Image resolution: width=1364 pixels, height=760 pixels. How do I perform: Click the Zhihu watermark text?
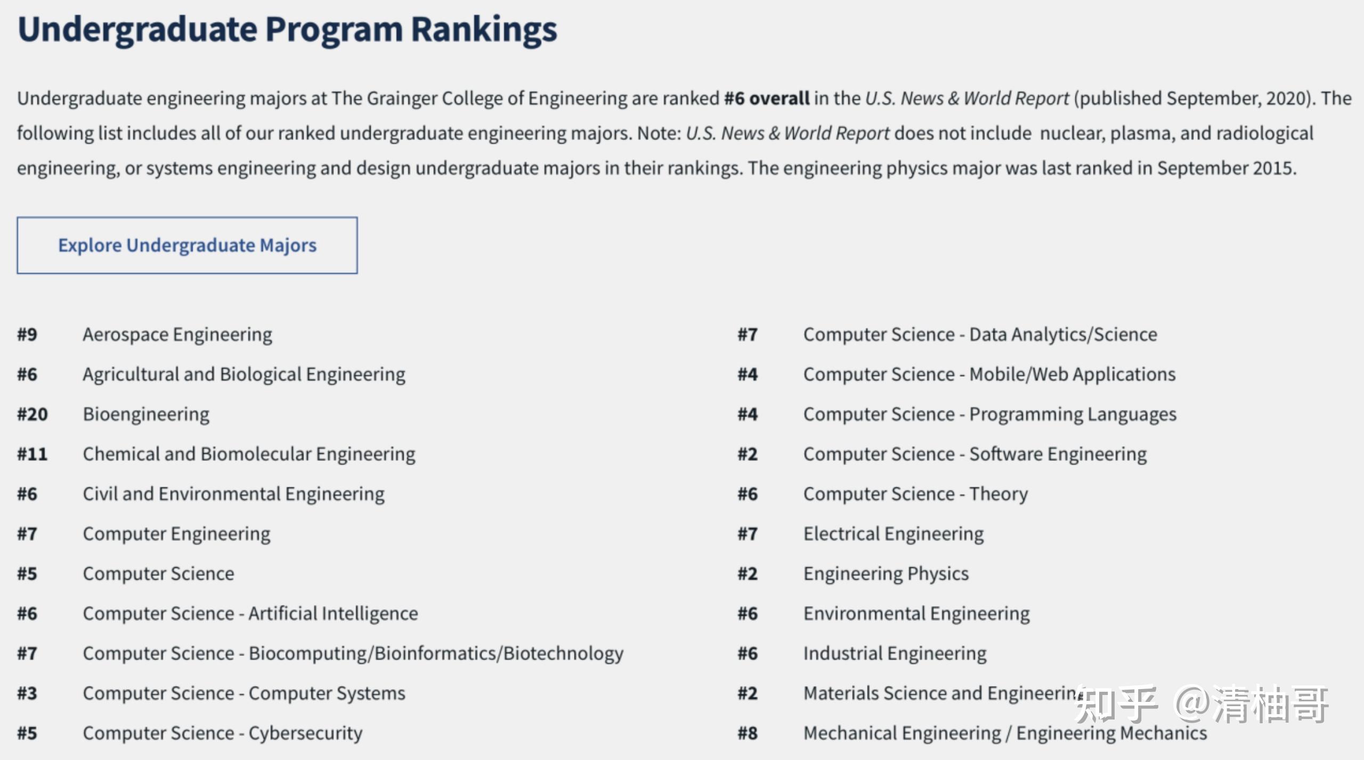1201,705
